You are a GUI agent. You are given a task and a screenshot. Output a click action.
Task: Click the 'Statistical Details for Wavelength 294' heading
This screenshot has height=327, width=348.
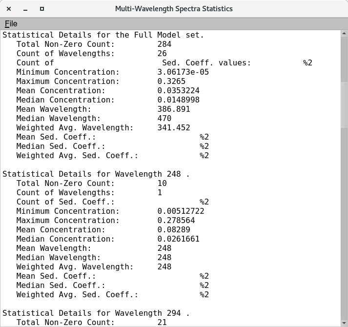coord(96,313)
